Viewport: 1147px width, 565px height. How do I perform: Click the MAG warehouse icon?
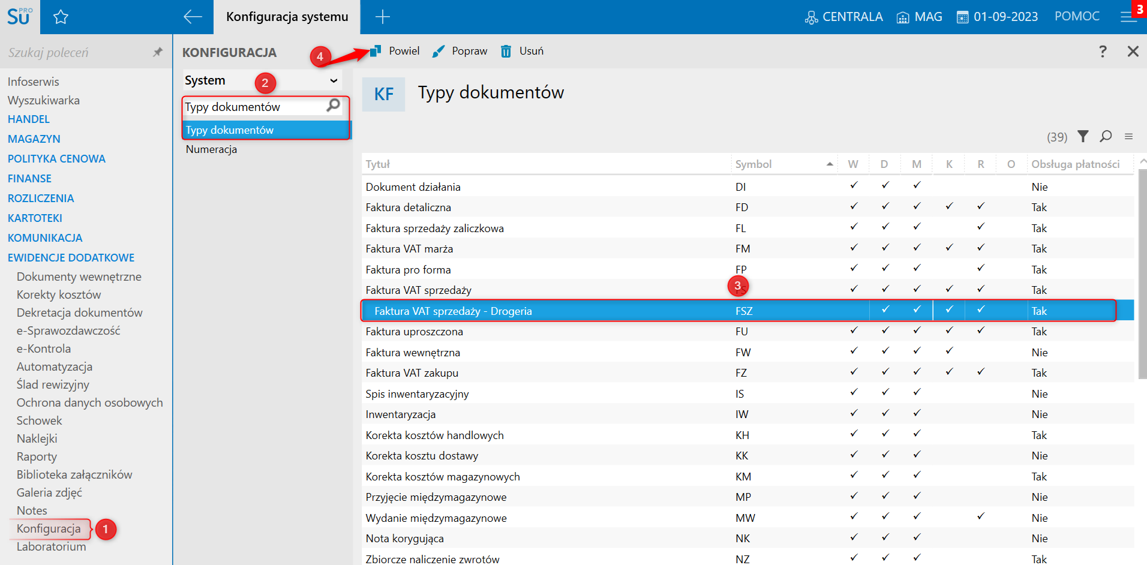902,17
